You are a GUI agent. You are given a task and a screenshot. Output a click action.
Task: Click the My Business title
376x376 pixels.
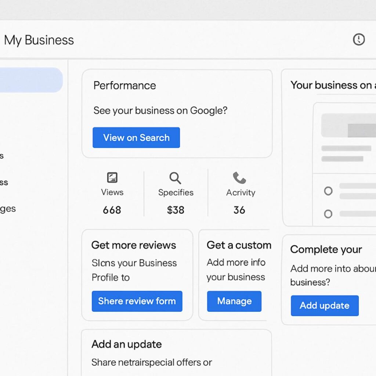click(39, 40)
